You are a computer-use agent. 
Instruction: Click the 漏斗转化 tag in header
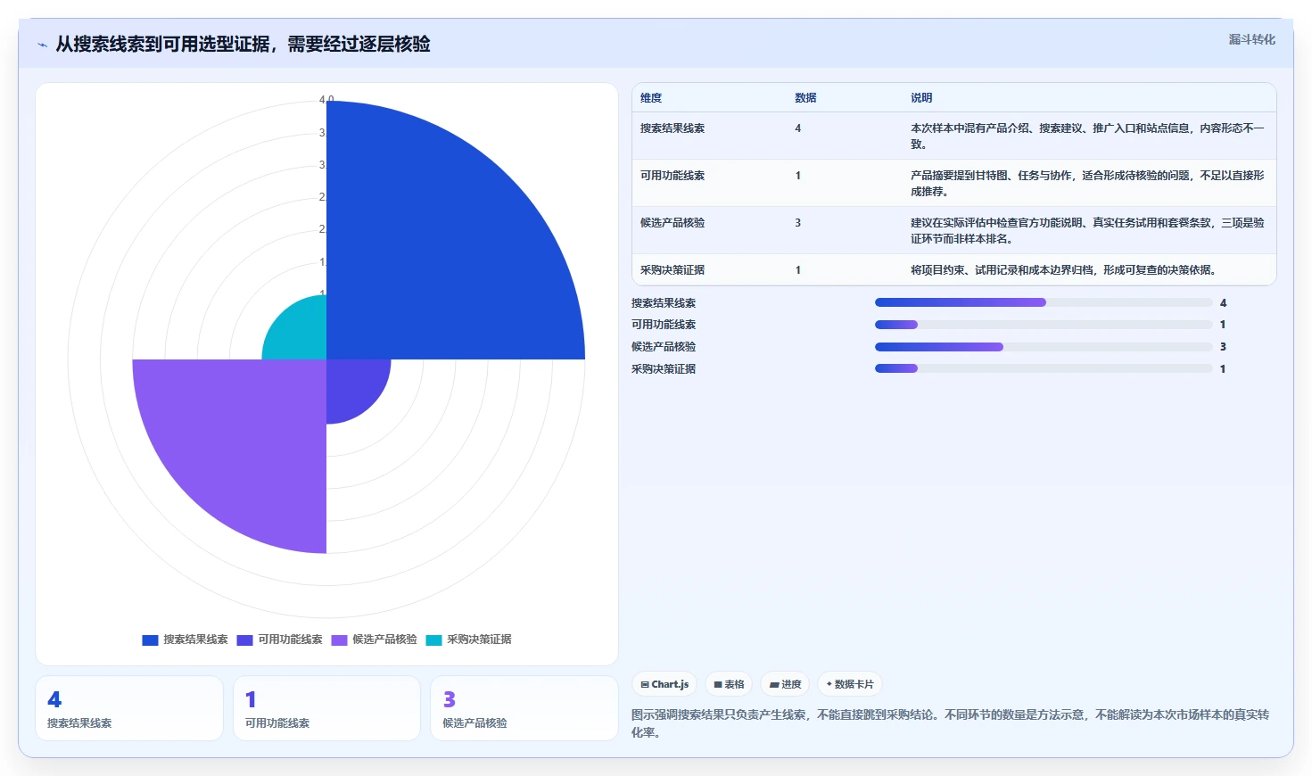1251,39
